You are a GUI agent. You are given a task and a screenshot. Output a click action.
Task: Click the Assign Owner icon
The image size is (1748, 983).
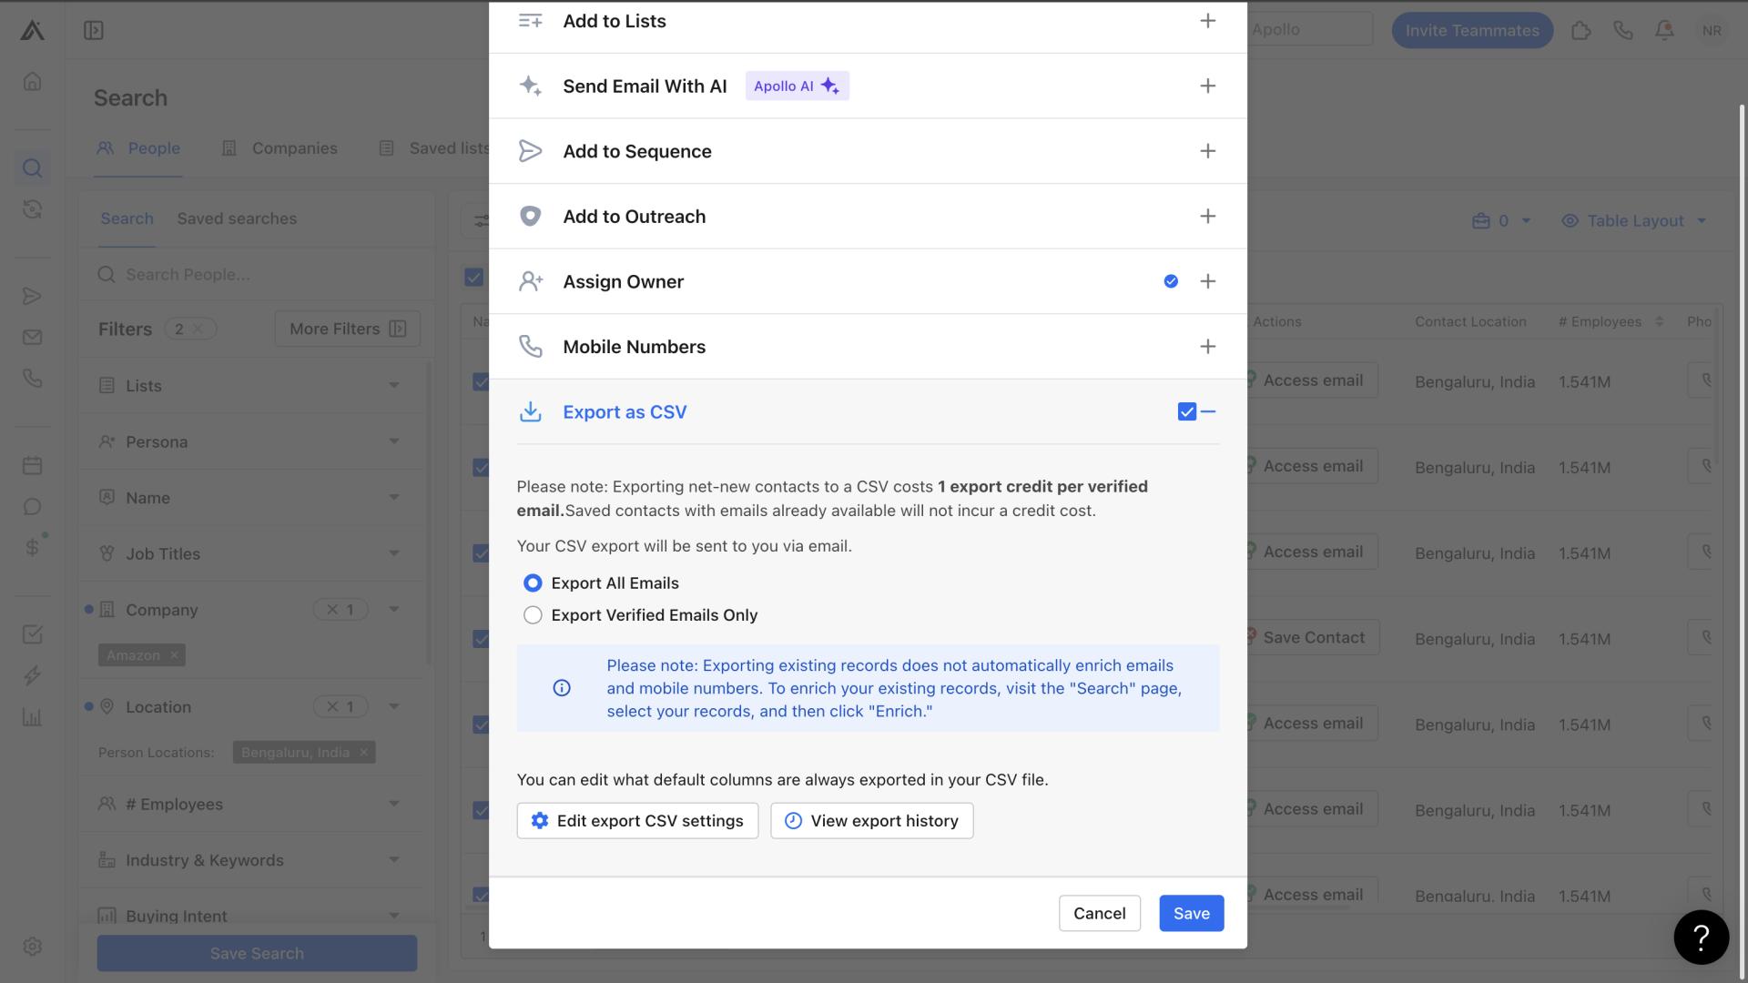click(531, 281)
